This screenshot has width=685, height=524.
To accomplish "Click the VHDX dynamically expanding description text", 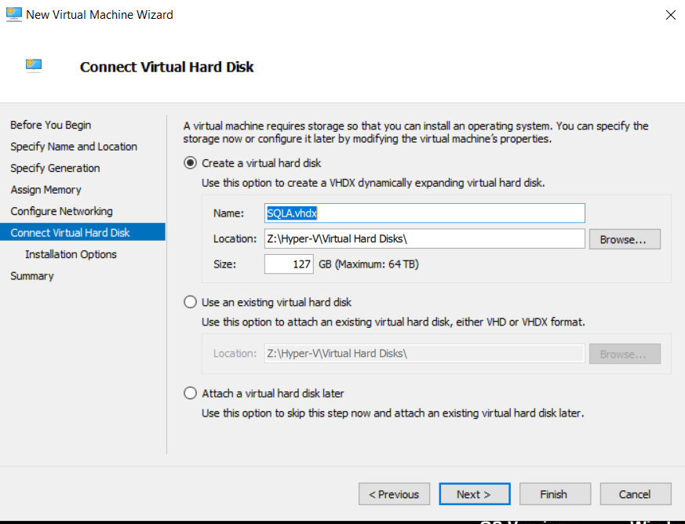I will [x=373, y=183].
